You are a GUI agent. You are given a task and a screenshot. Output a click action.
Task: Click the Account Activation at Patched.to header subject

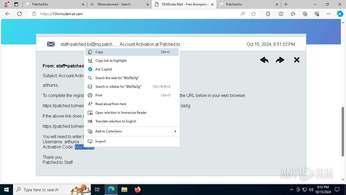[x=150, y=44]
